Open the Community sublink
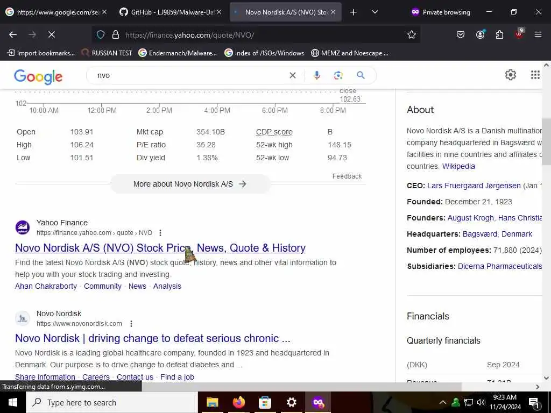The width and height of the screenshot is (551, 413). pos(103,286)
